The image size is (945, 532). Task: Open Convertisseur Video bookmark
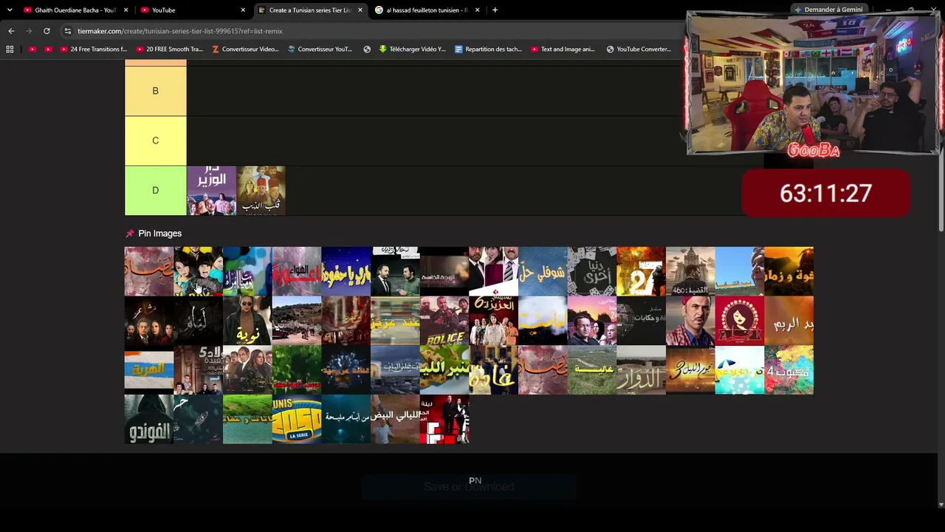click(245, 50)
